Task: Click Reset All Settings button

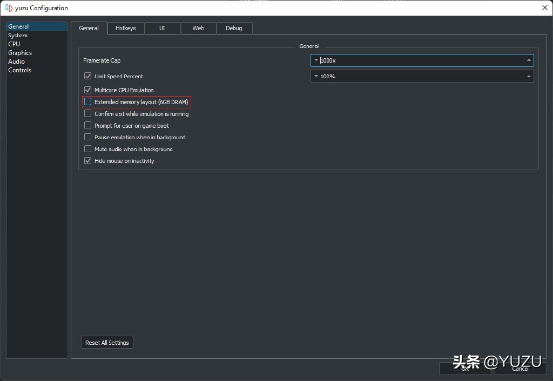Action: [x=107, y=342]
